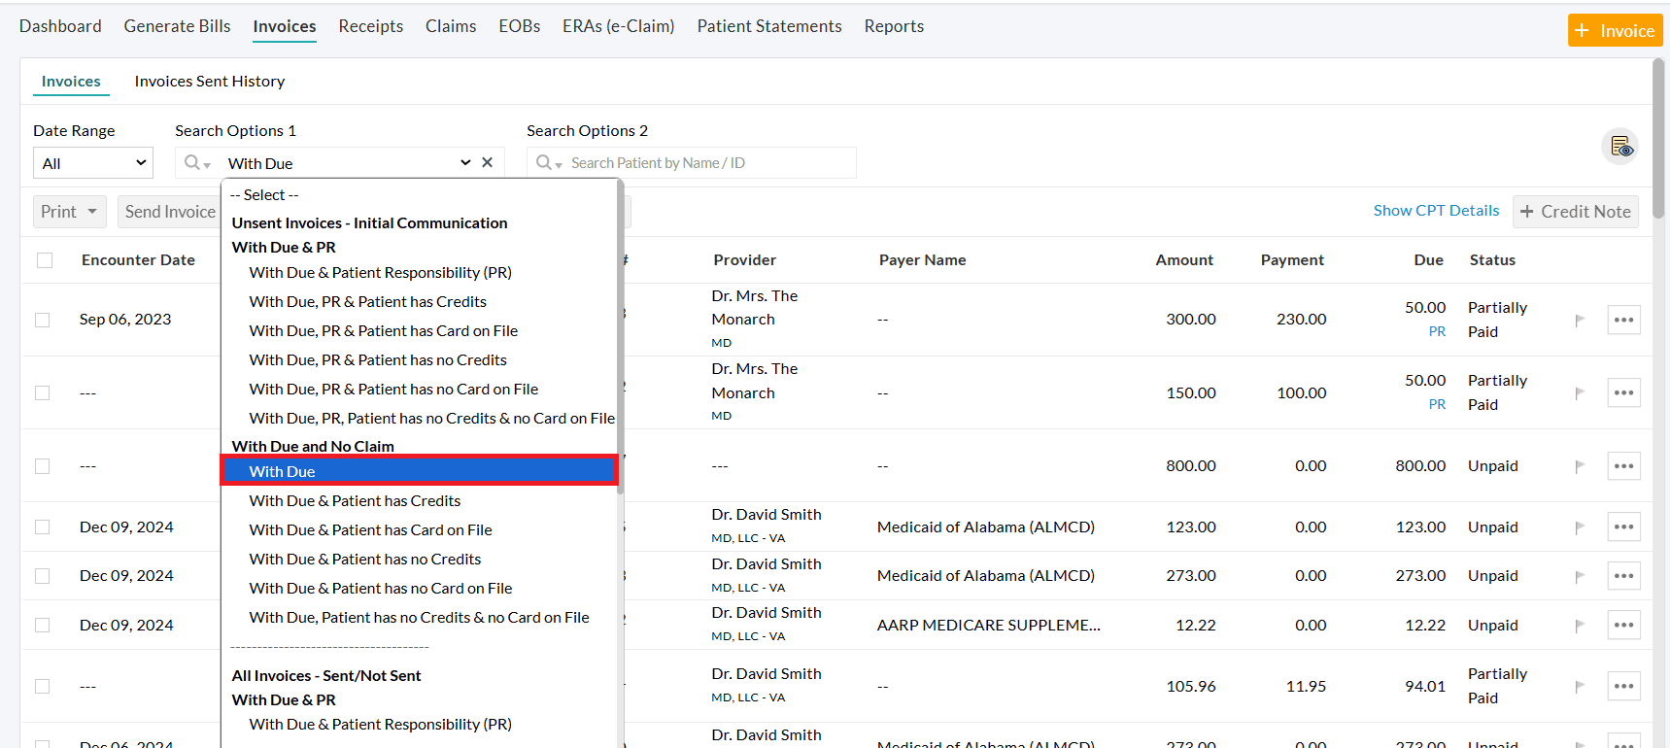Click the Show CPT Details link
1670x748 pixels.
point(1436,211)
